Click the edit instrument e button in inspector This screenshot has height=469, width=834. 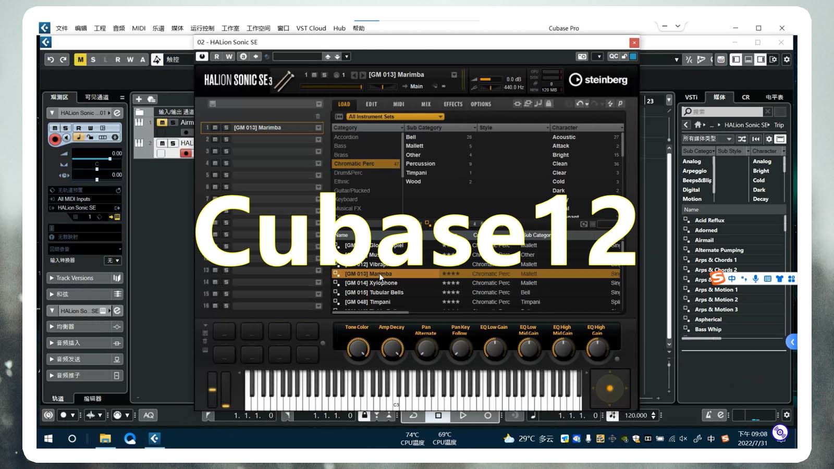click(x=117, y=113)
